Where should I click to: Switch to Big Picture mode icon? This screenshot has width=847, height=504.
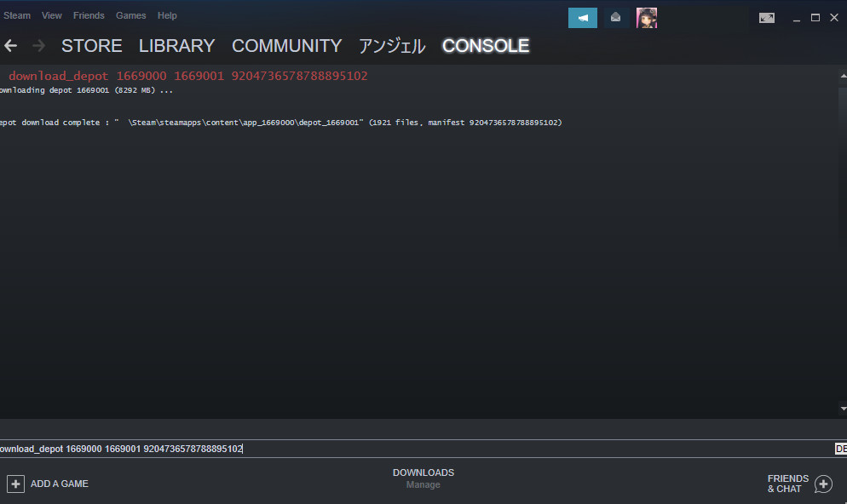767,18
